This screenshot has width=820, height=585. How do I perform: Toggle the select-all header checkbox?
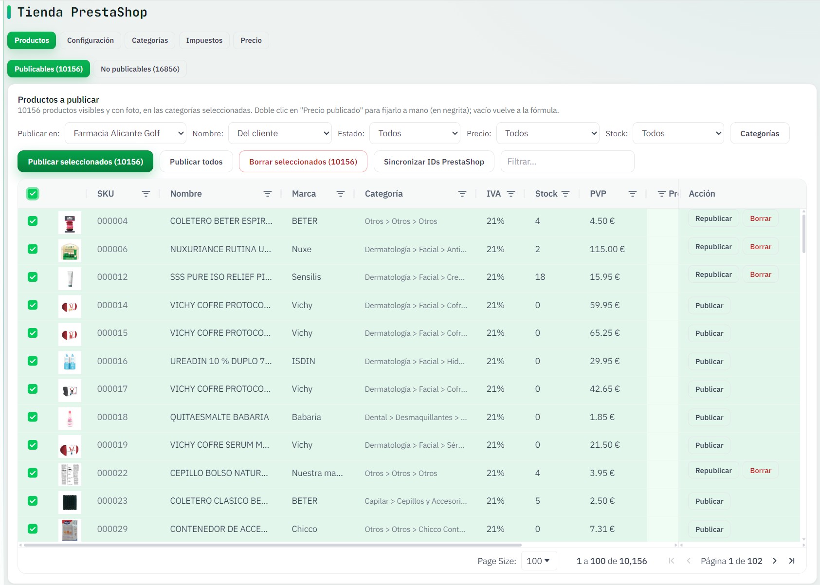33,194
